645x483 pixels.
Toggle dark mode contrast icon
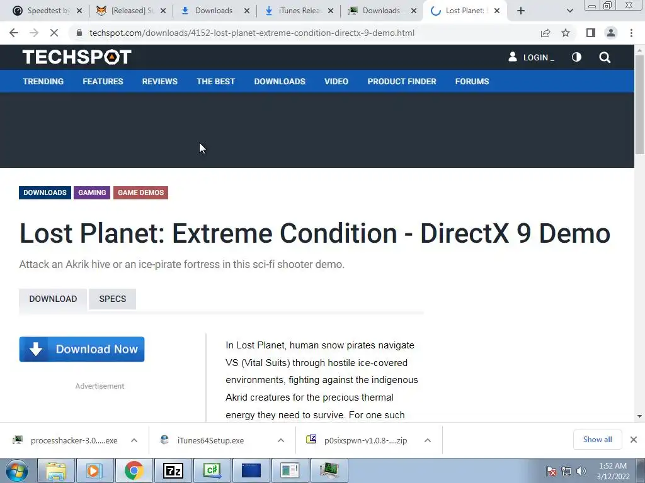[x=577, y=57]
